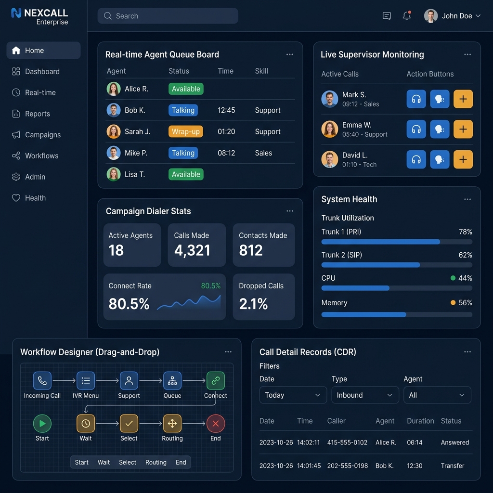Viewport: 493px width, 493px height.
Task: Click Sarah J.'s Wrap-up status badge
Action: pyautogui.click(x=185, y=131)
